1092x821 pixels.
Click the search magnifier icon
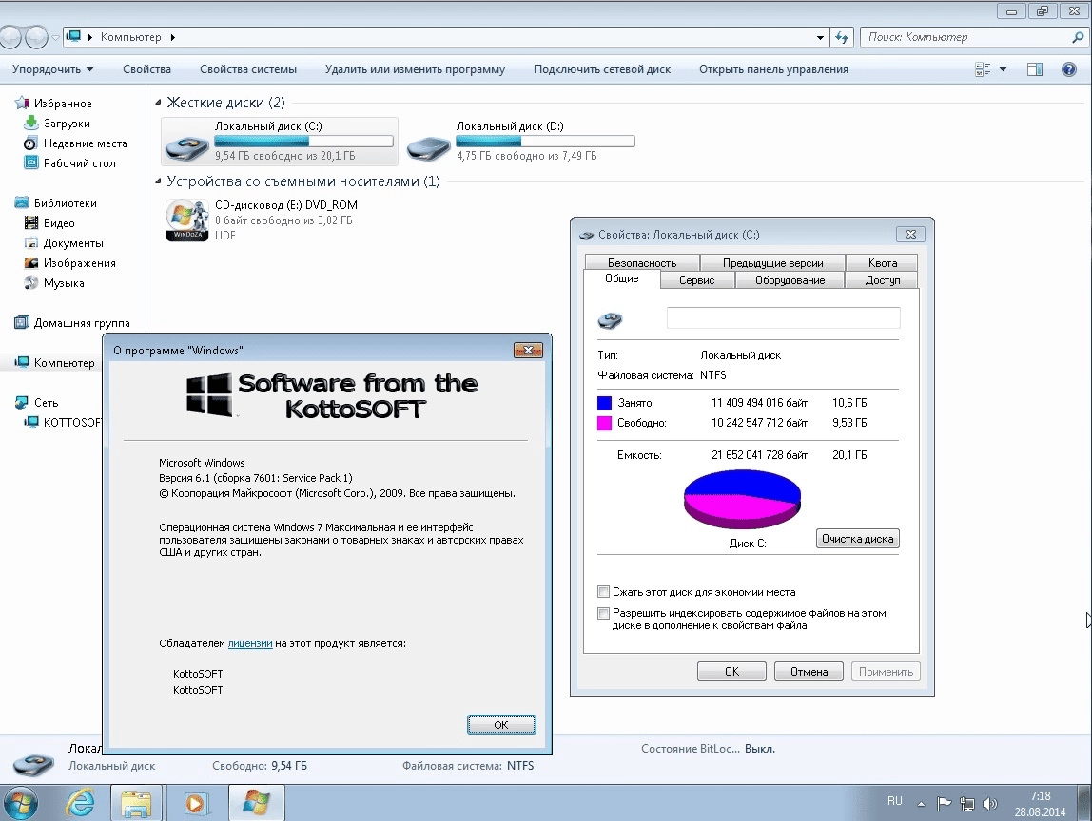pos(1078,38)
